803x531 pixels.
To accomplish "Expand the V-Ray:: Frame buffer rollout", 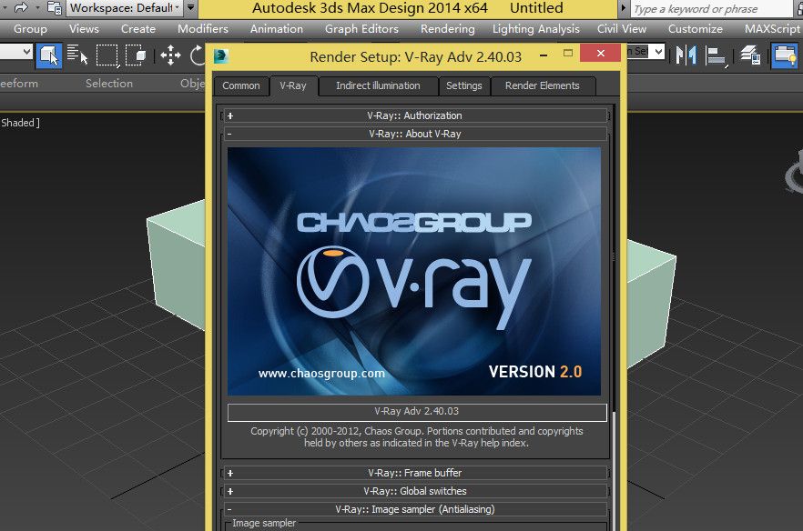I will coord(414,473).
